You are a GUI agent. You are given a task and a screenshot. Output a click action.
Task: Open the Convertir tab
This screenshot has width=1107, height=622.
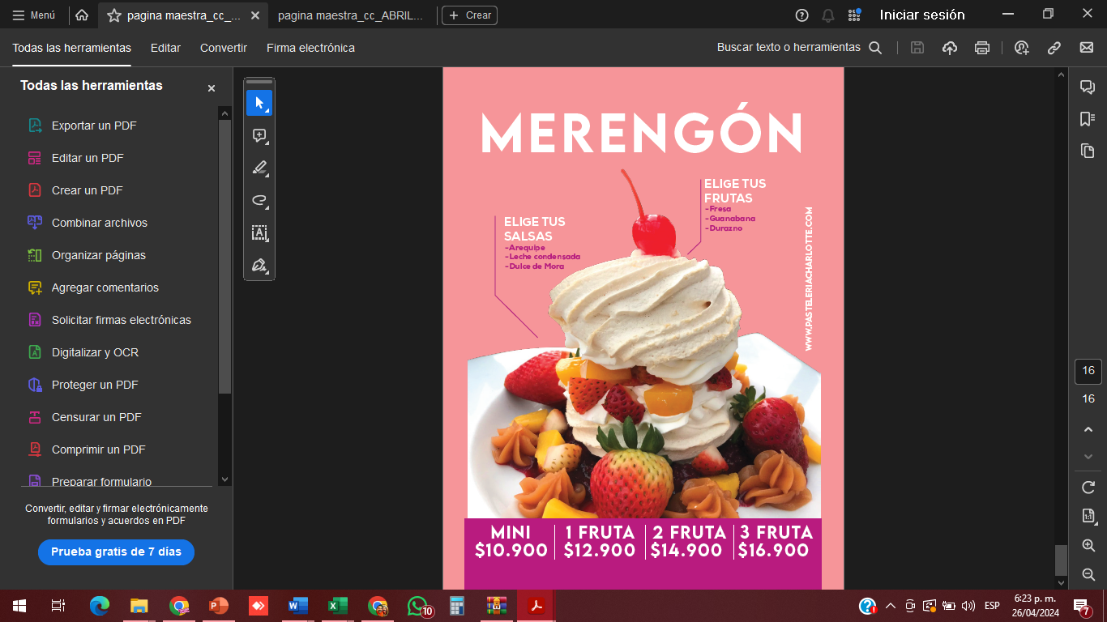click(x=224, y=48)
